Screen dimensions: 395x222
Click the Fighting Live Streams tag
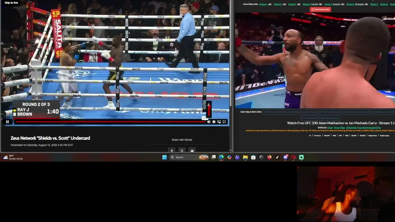329,118
